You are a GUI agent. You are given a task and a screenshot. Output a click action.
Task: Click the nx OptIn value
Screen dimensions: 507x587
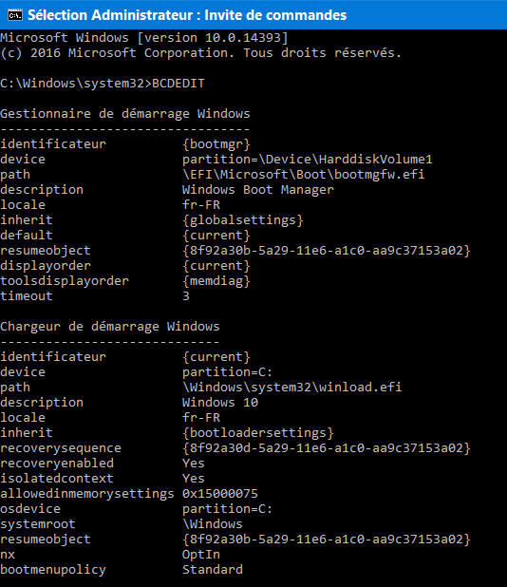[x=201, y=555]
